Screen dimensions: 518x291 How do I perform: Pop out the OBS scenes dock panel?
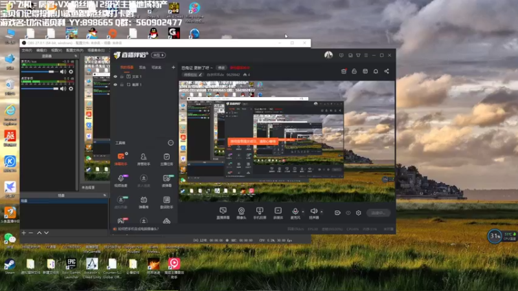pos(105,195)
